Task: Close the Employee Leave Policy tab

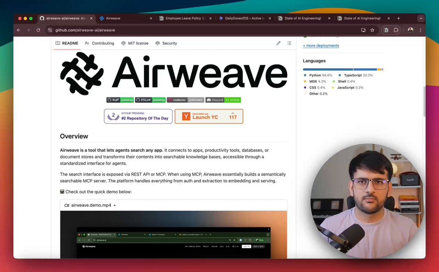Action: click(211, 18)
